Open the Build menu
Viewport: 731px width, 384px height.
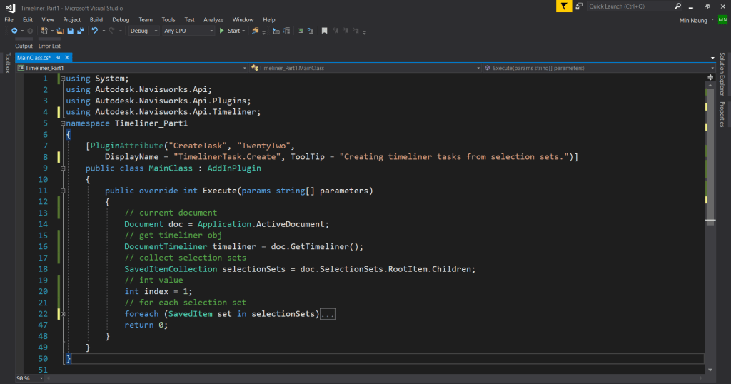pyautogui.click(x=96, y=20)
